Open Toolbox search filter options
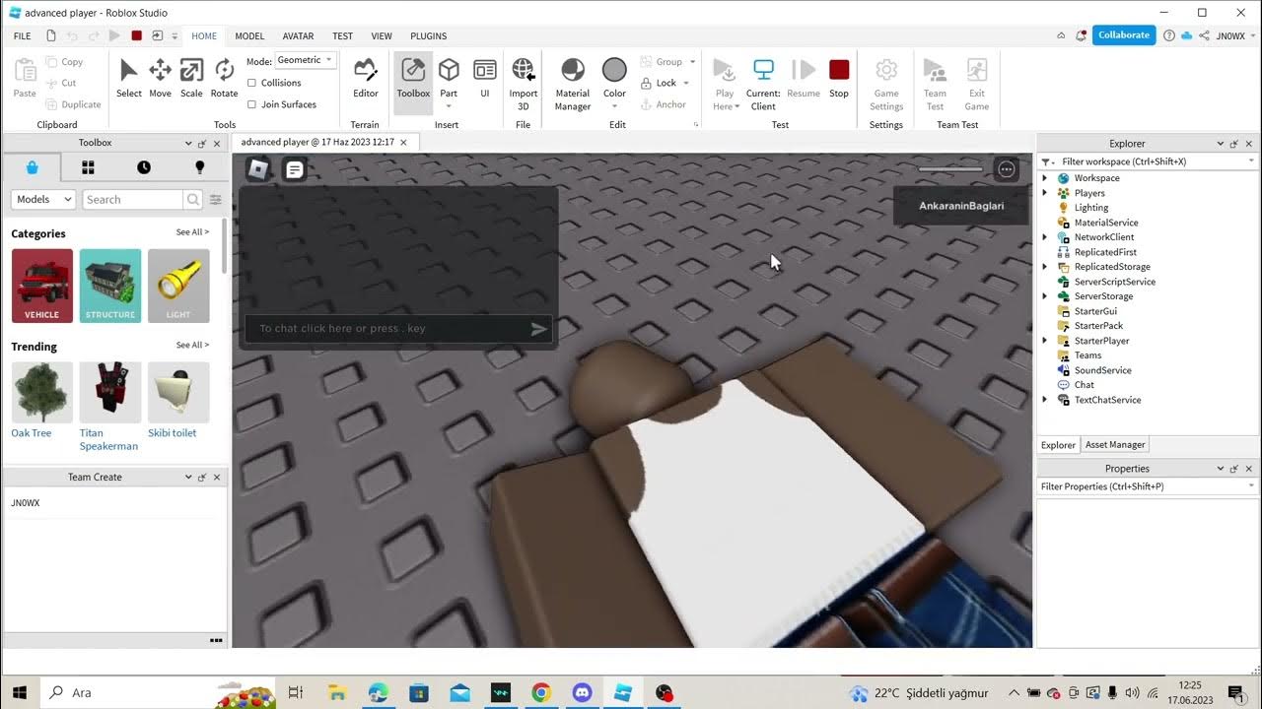The height and width of the screenshot is (709, 1262). pyautogui.click(x=215, y=199)
